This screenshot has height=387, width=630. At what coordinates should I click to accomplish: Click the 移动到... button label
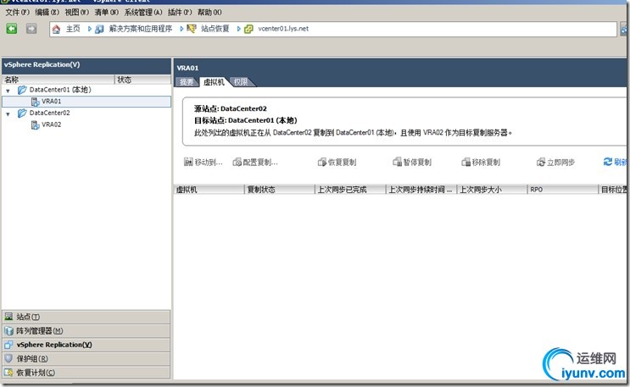pyautogui.click(x=209, y=163)
